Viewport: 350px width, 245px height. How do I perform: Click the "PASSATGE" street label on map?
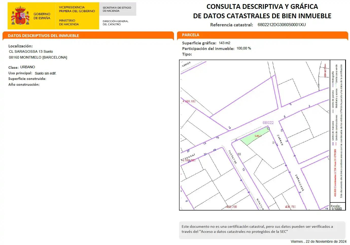233,157
